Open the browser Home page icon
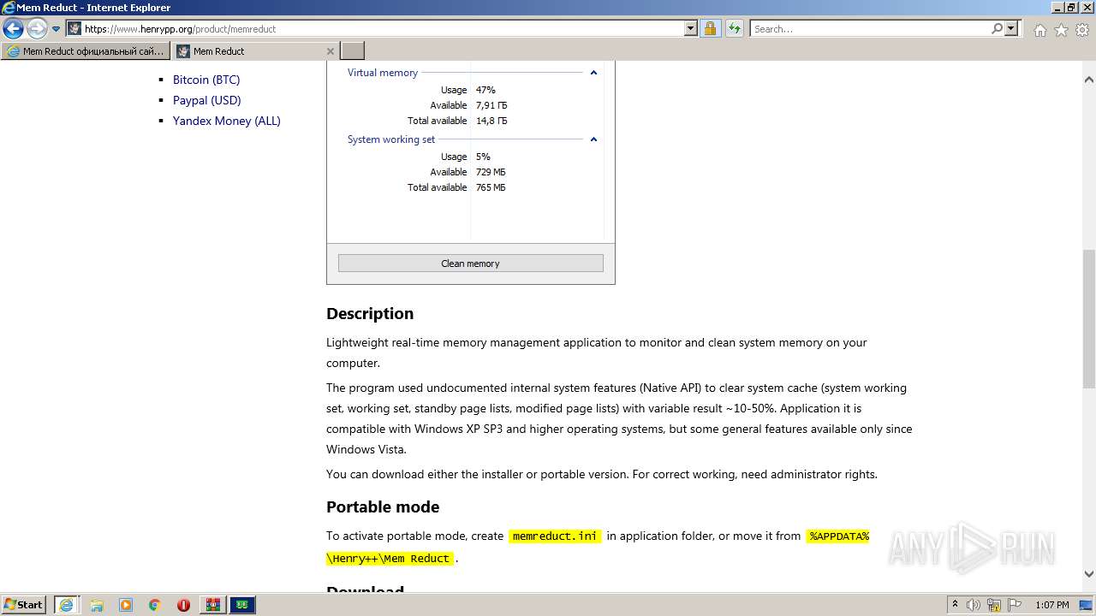The height and width of the screenshot is (616, 1096). (x=1039, y=30)
